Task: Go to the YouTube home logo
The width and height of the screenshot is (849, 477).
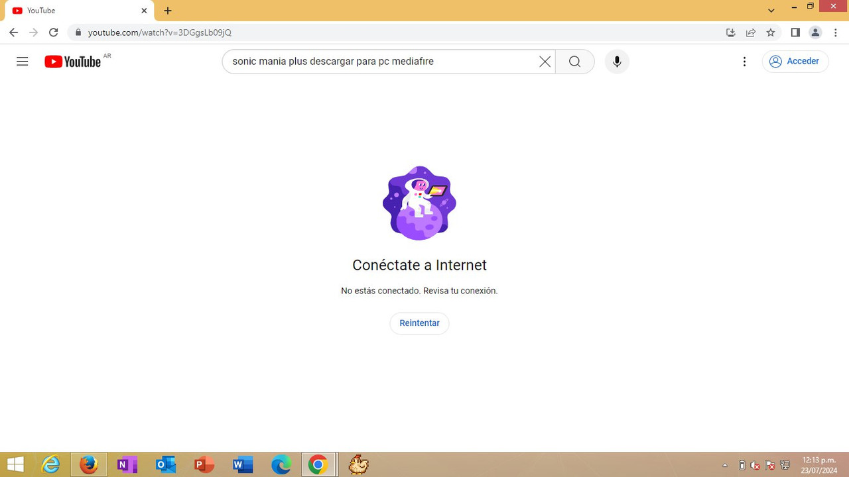Action: click(73, 62)
